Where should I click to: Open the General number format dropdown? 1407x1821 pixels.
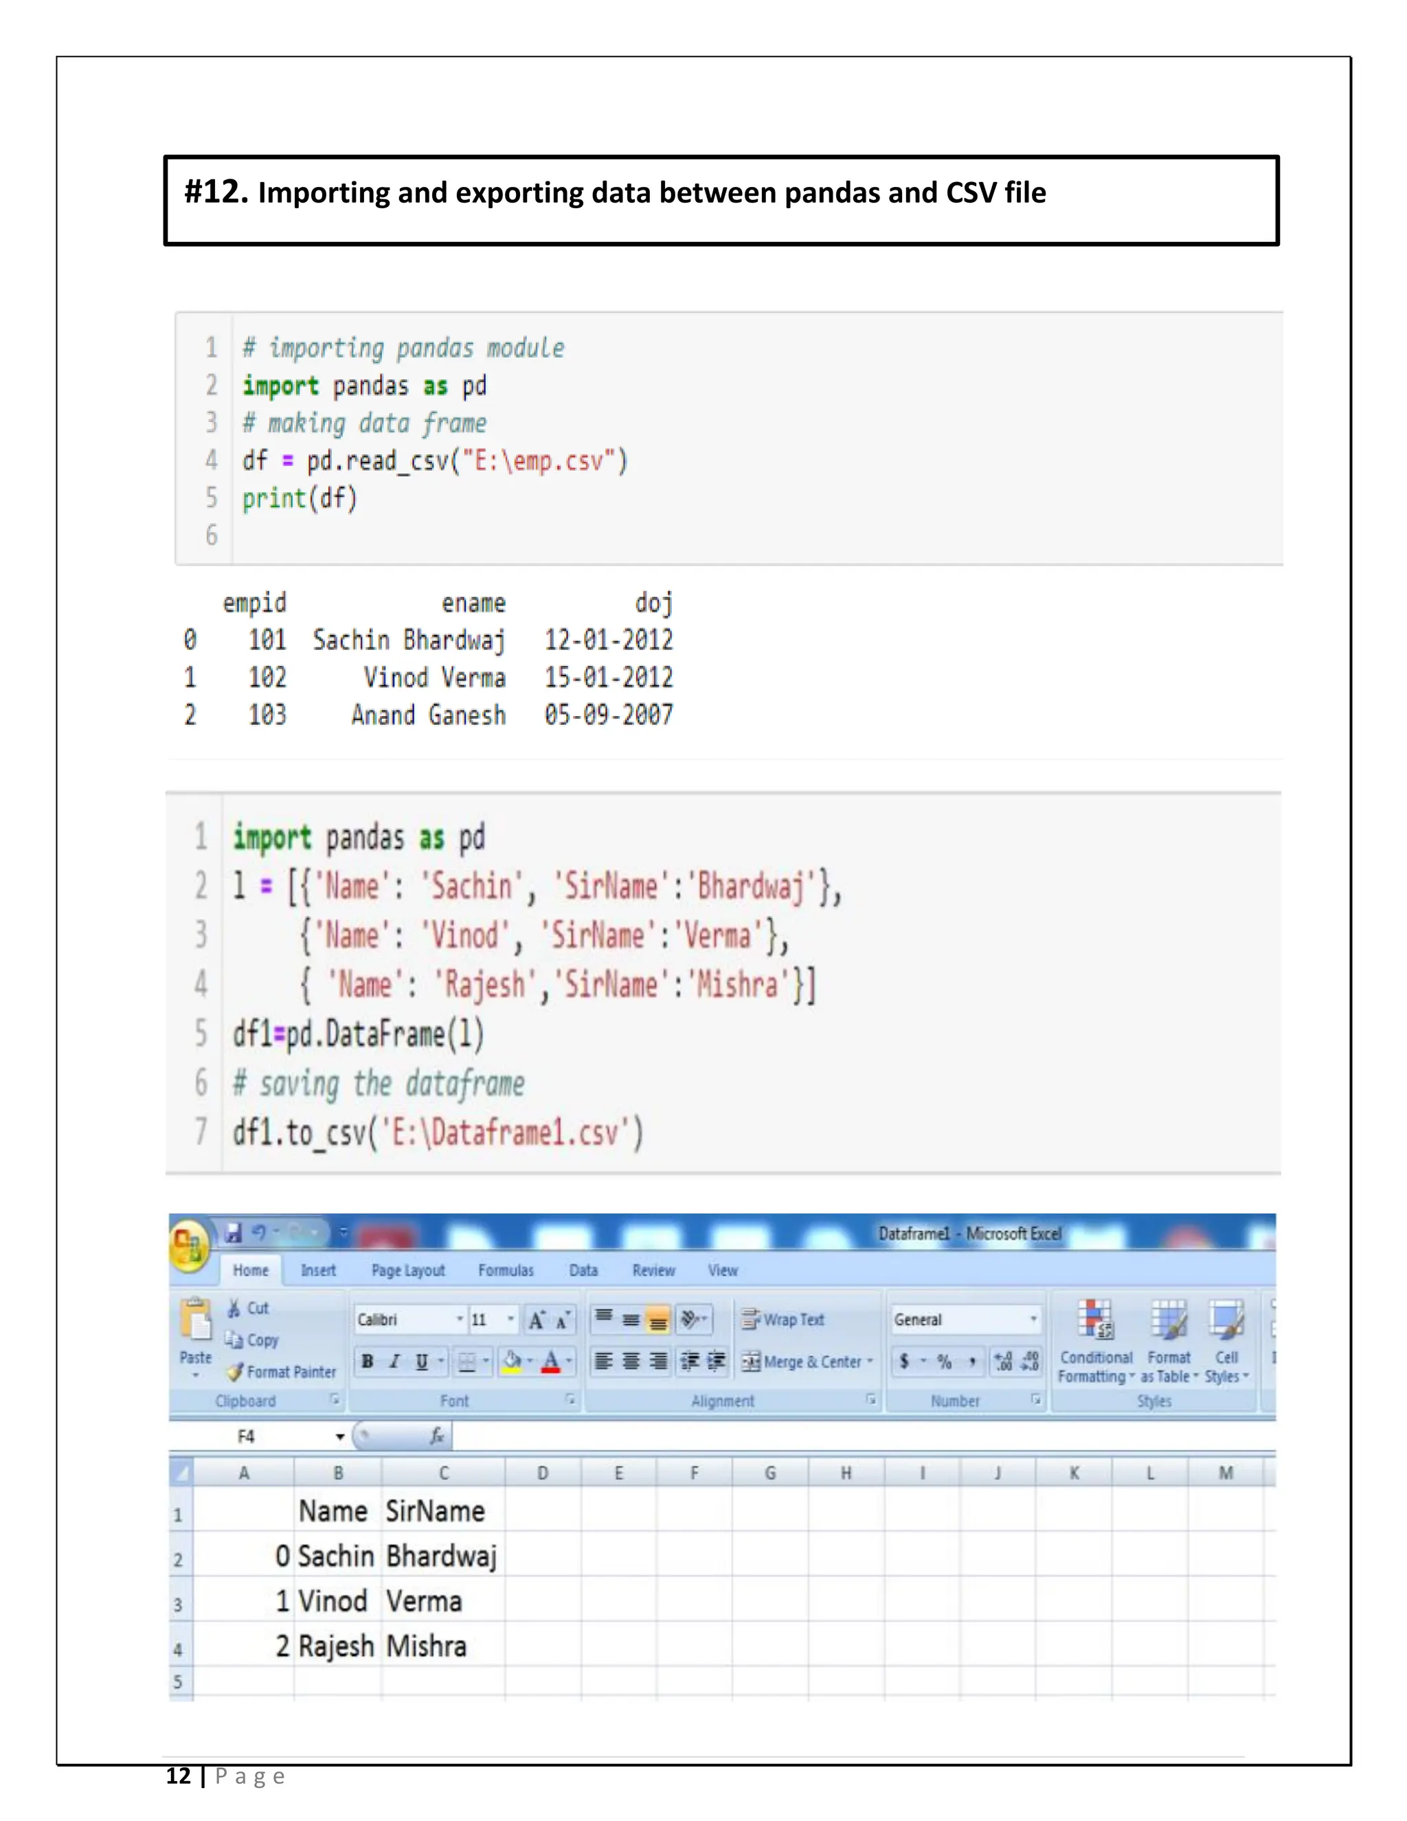[x=1033, y=1319]
